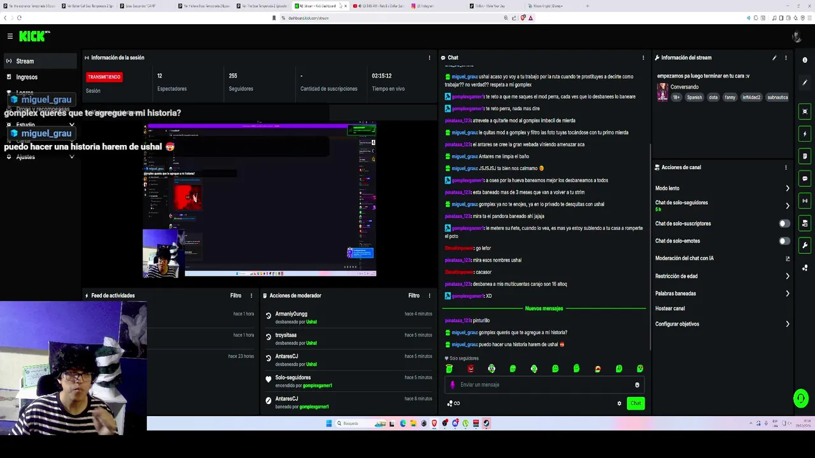815x458 pixels.
Task: Click the left4dad2 stream tag
Action: click(751, 97)
